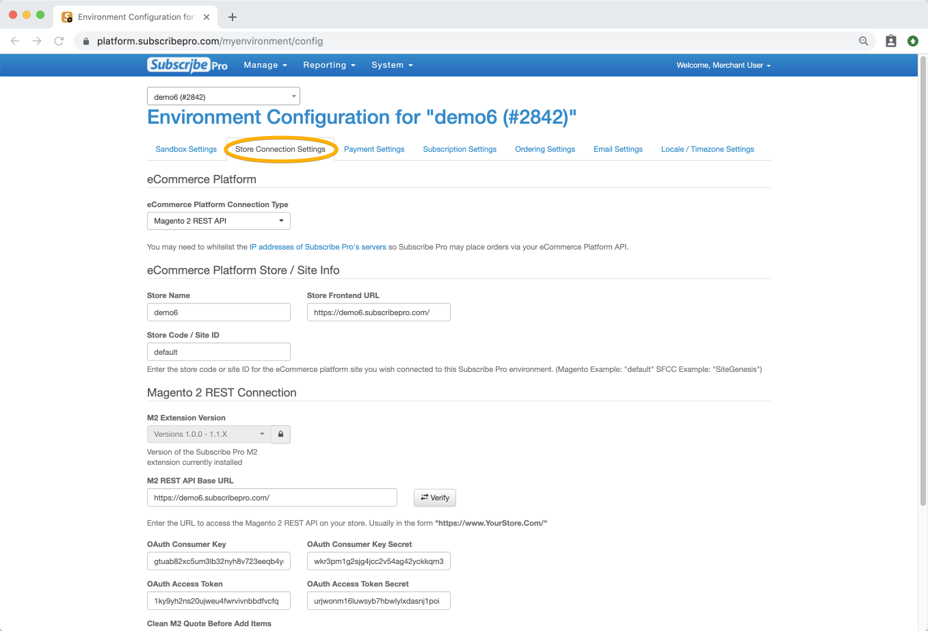The height and width of the screenshot is (631, 928).
Task: Click the OAuth Access Token field
Action: coord(219,601)
